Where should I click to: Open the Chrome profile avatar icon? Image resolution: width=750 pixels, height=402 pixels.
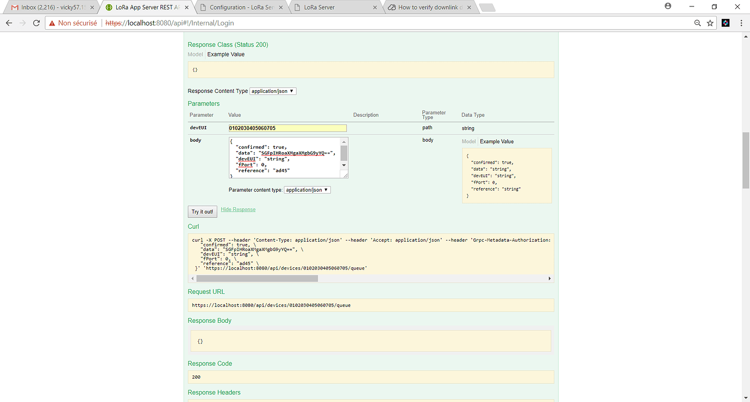[668, 6]
